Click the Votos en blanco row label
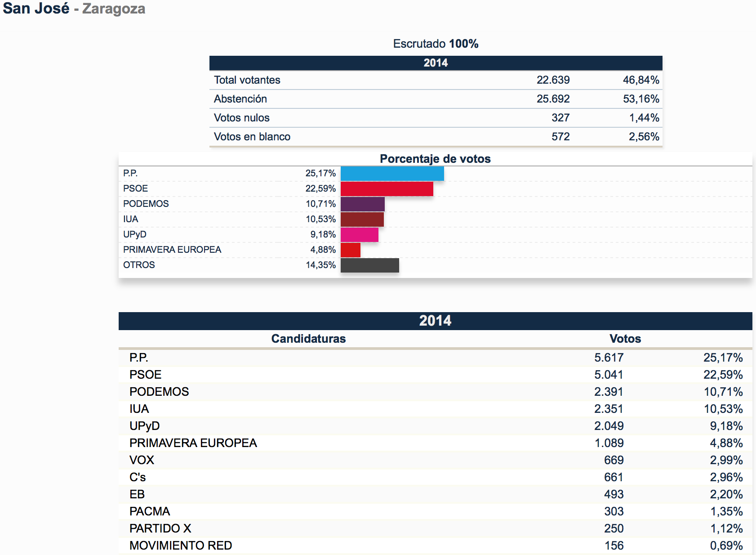Image resolution: width=756 pixels, height=555 pixels. pyautogui.click(x=252, y=137)
